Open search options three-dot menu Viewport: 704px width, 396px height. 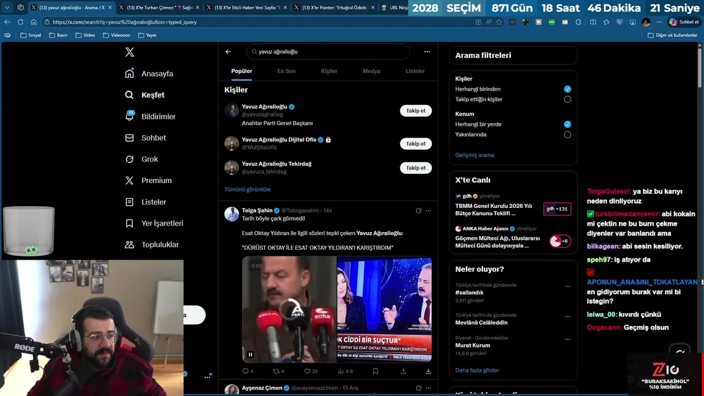click(x=427, y=52)
